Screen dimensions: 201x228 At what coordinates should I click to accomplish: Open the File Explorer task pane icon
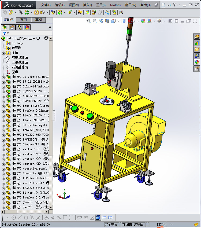[x=197, y=49]
